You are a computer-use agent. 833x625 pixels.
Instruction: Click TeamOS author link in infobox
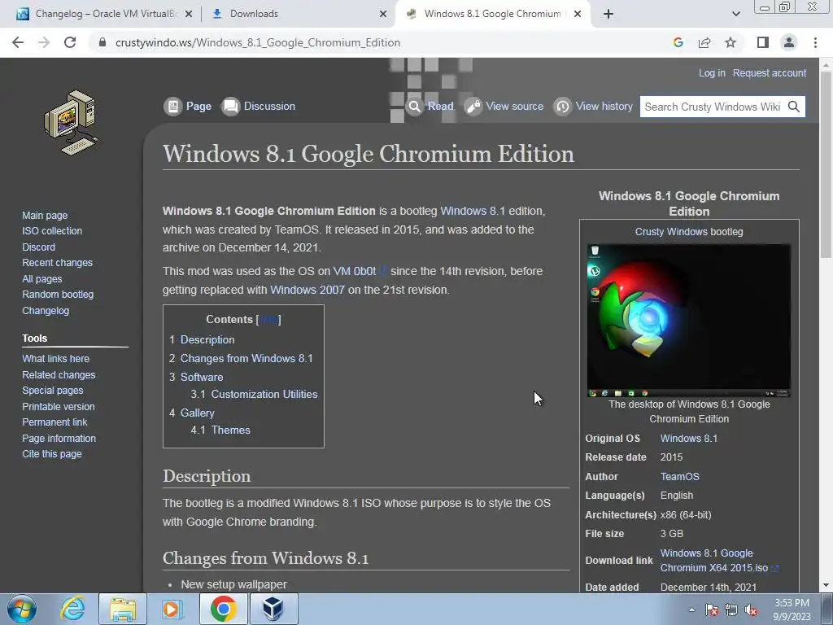pyautogui.click(x=679, y=477)
